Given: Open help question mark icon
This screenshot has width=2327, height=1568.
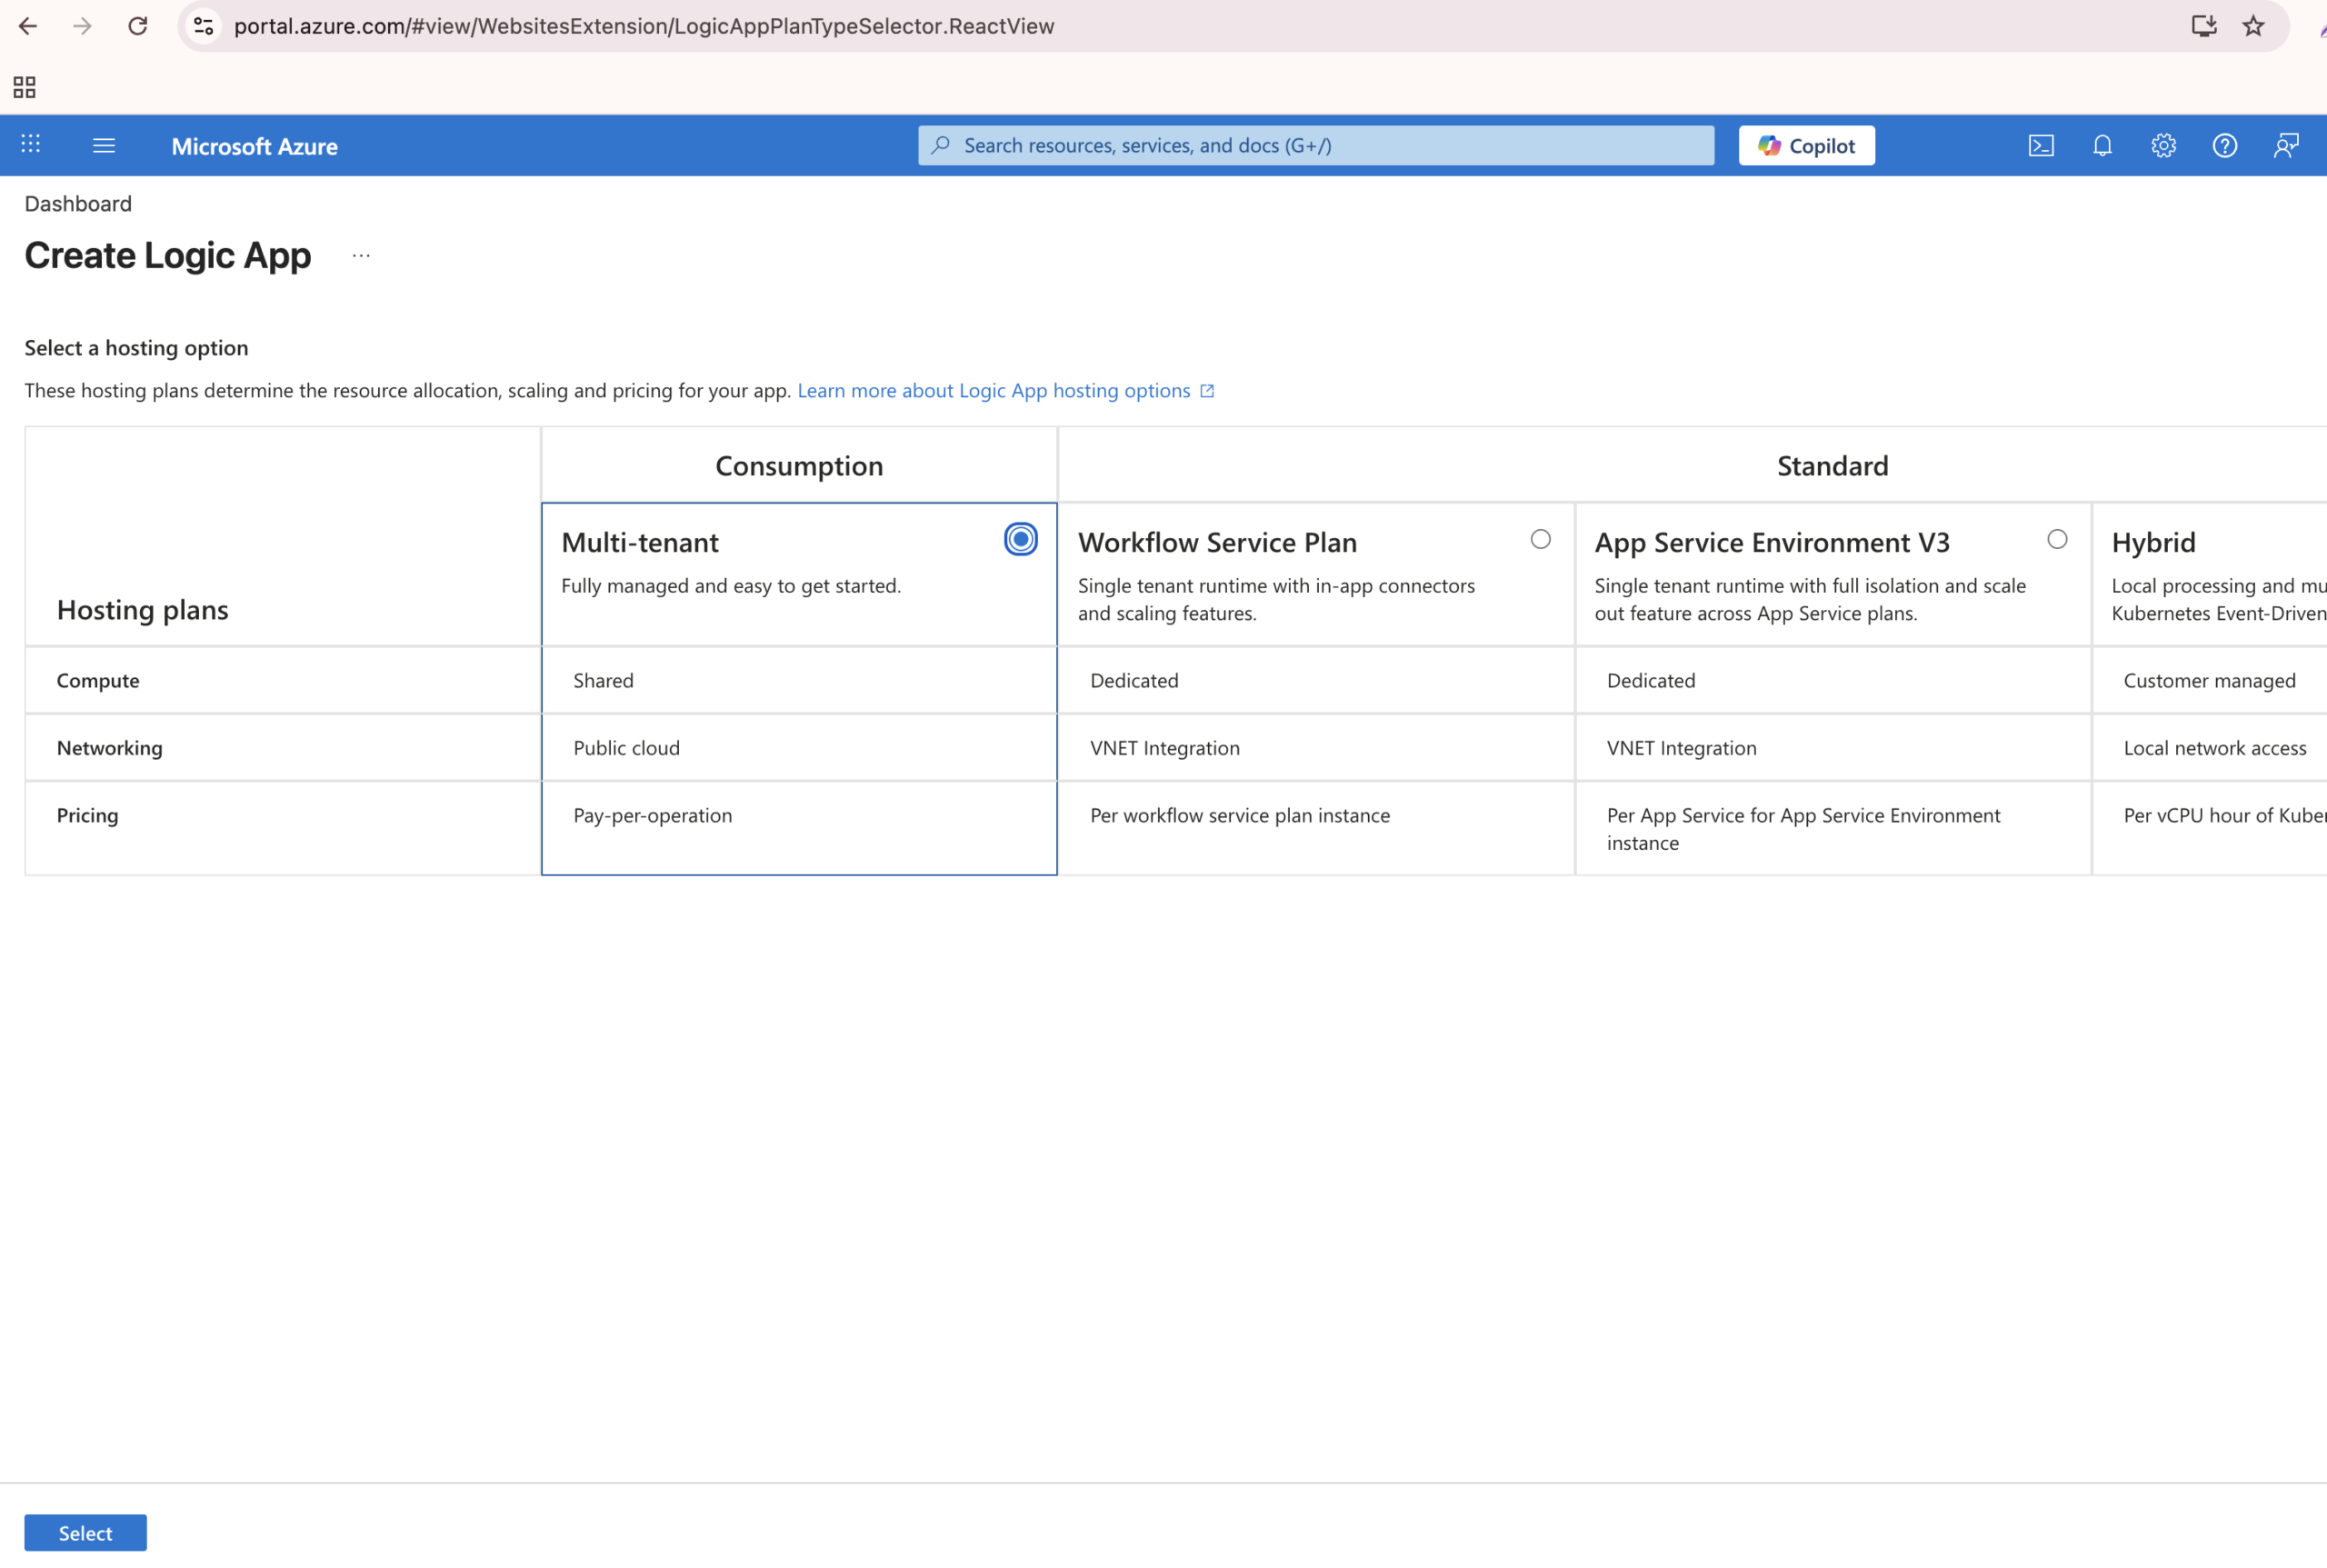Looking at the screenshot, I should pos(2224,146).
